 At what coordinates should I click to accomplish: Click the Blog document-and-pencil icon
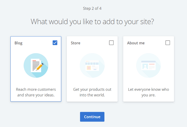coord(36,65)
